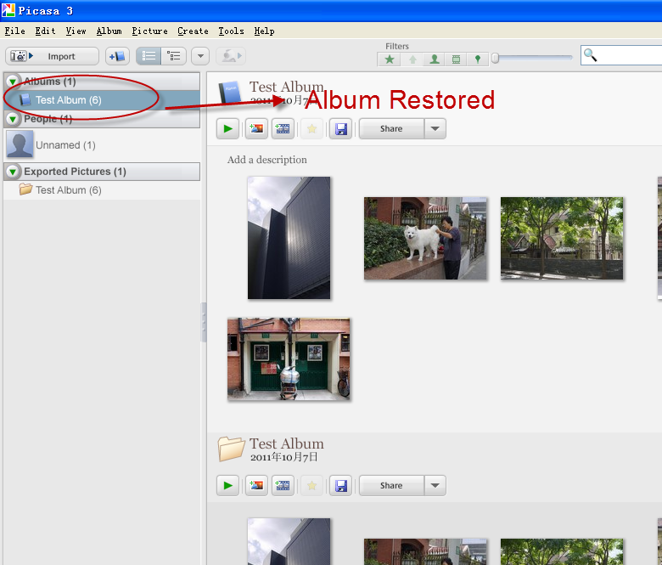Filter to show photos with faces

pos(434,59)
